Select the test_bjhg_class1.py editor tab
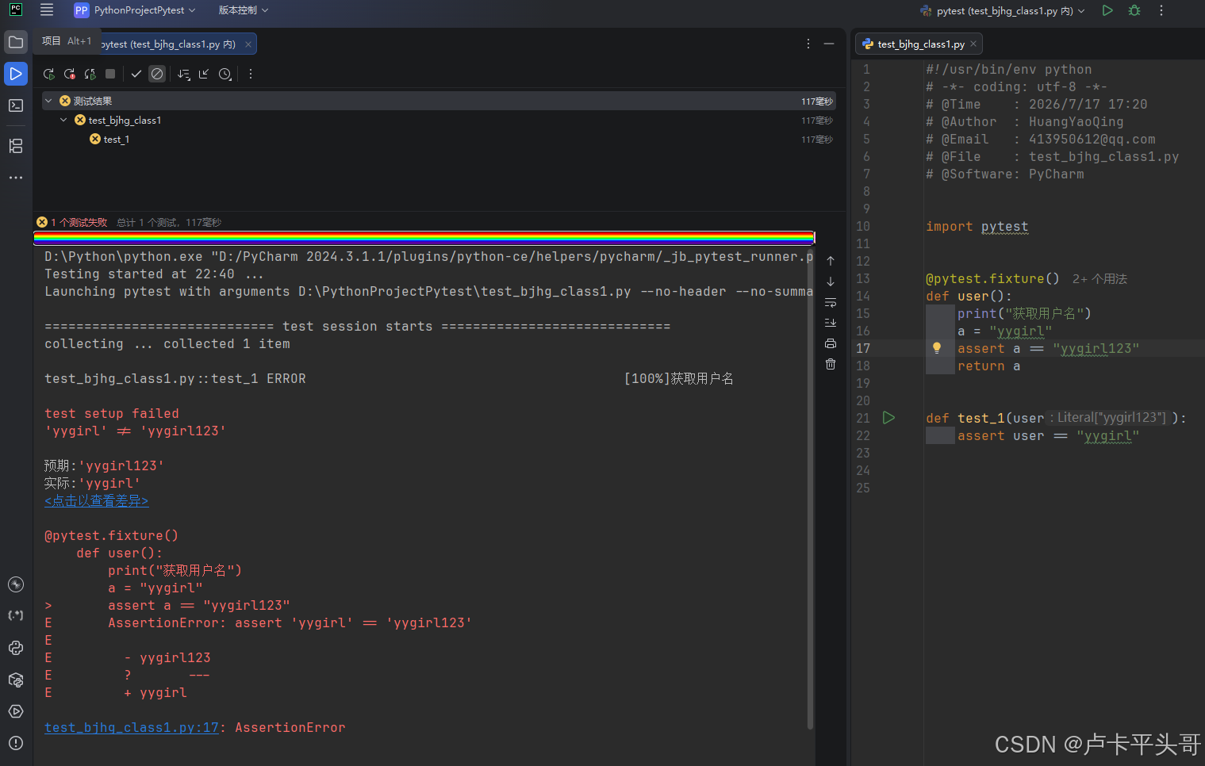Viewport: 1205px width, 766px height. (x=920, y=44)
